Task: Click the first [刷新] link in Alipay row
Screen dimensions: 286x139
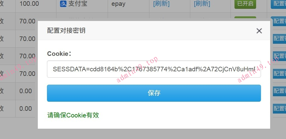Action: [x=161, y=4]
